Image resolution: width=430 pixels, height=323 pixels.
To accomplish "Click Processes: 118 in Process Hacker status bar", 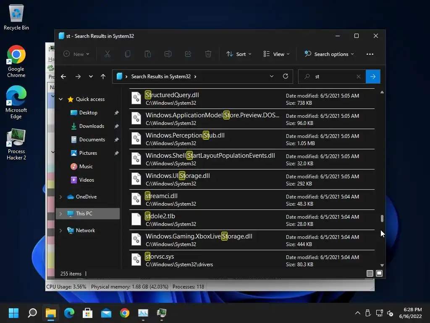I will (188, 287).
